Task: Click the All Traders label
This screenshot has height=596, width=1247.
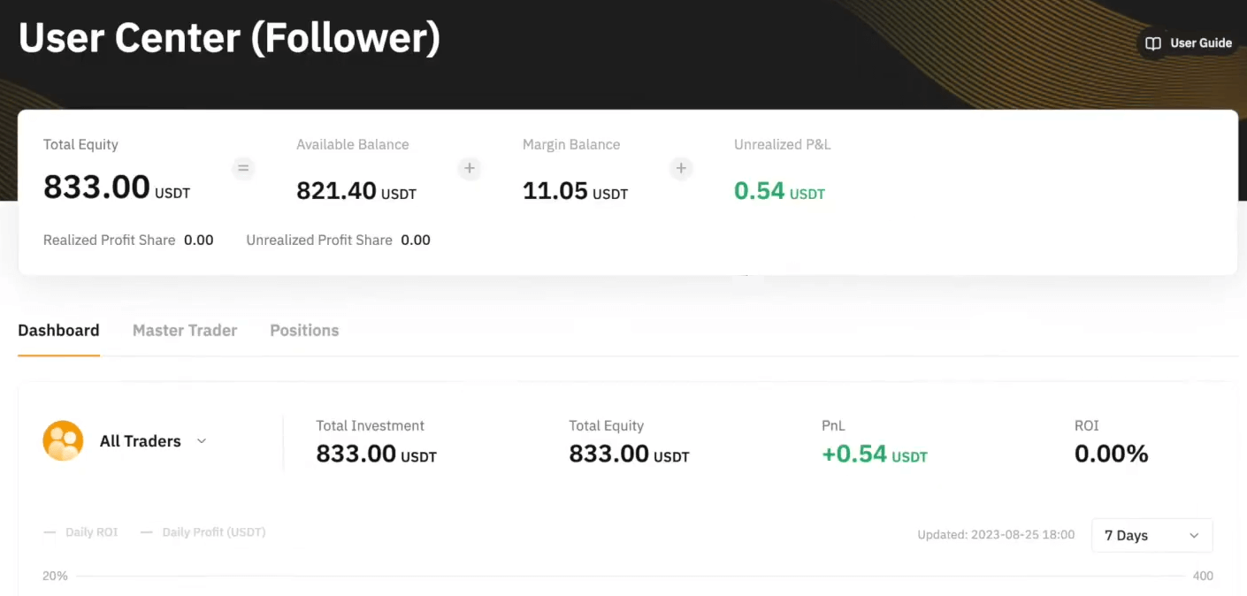Action: point(140,441)
